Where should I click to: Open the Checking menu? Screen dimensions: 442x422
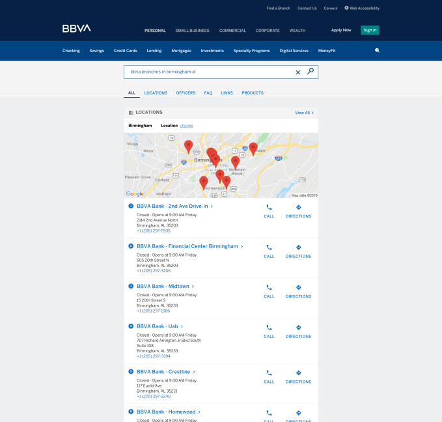click(71, 51)
